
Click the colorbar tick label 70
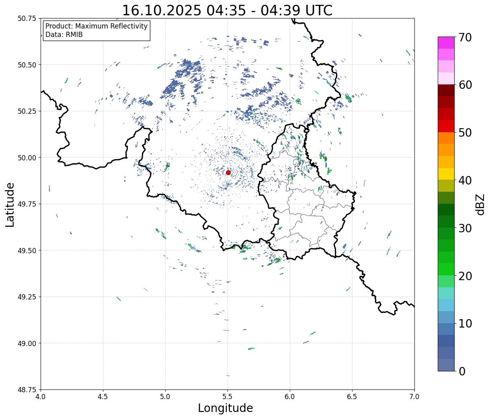(465, 37)
